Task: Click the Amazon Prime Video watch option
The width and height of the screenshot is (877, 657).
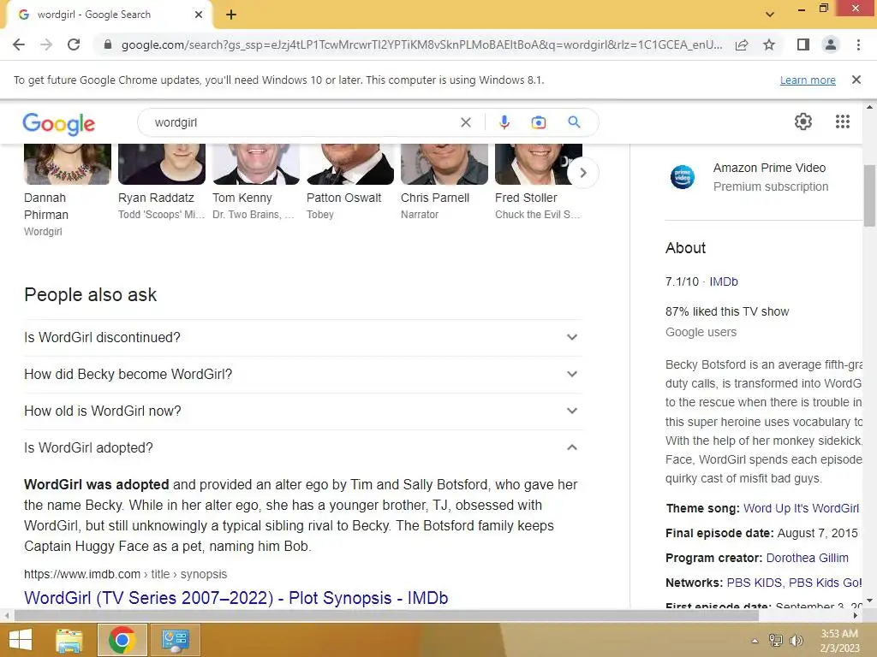Action: (763, 177)
